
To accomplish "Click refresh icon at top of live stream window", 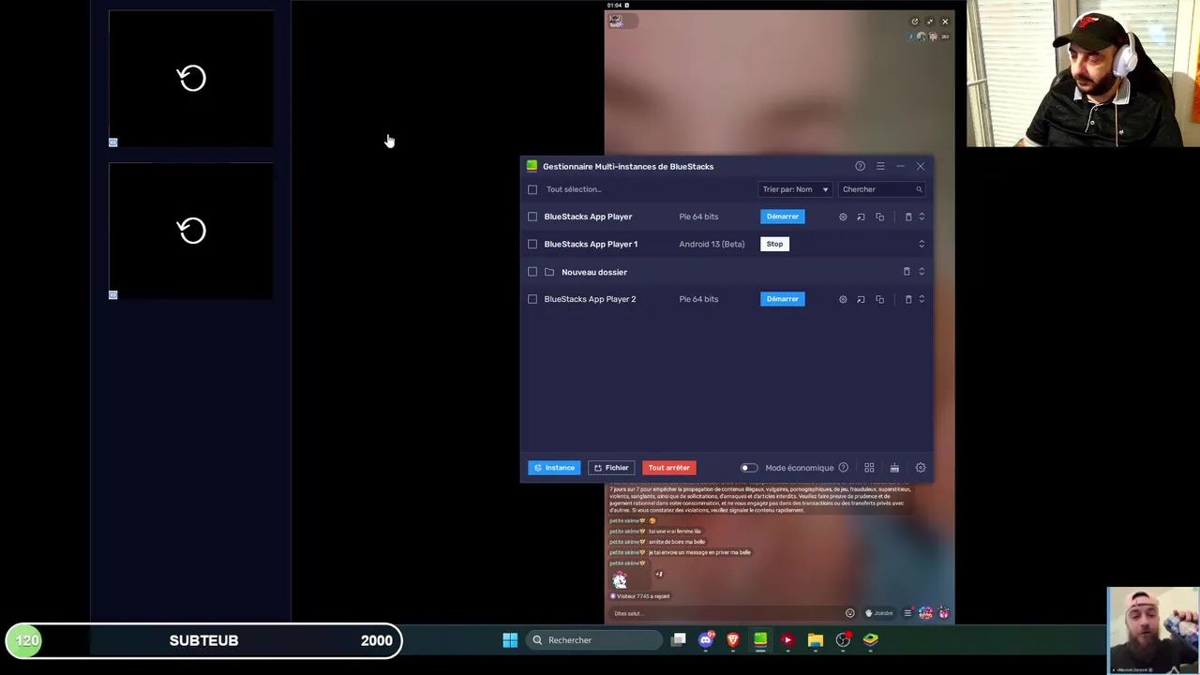I will (x=915, y=22).
